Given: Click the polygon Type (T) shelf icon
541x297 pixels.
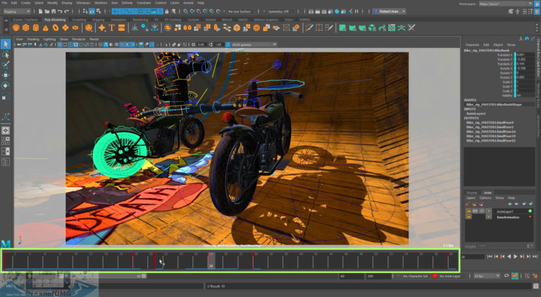Looking at the screenshot, I should (111, 28).
